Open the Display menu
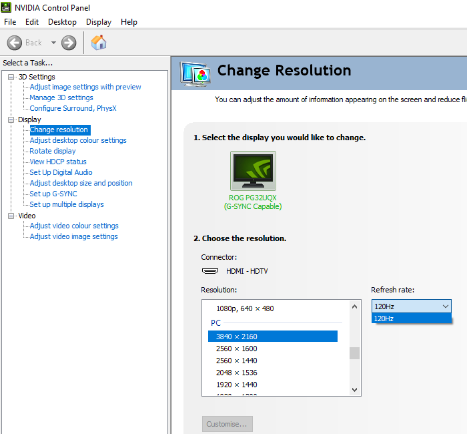467x434 pixels. click(x=99, y=22)
